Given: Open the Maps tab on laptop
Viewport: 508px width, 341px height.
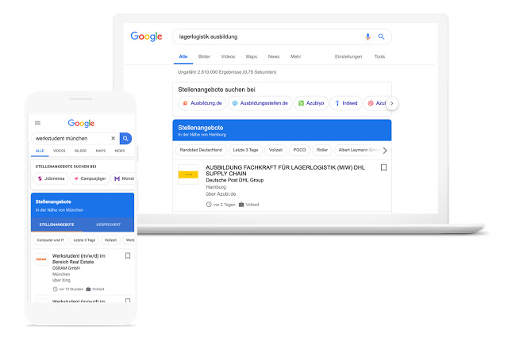Looking at the screenshot, I should pos(252,56).
